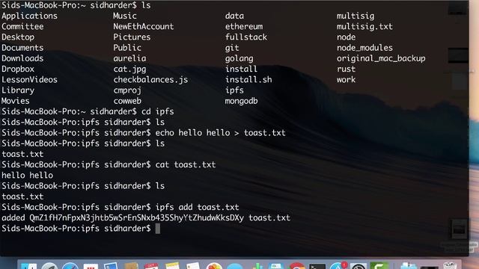Select the "original_mac_backup" entry
The image size is (479, 269).
(381, 58)
